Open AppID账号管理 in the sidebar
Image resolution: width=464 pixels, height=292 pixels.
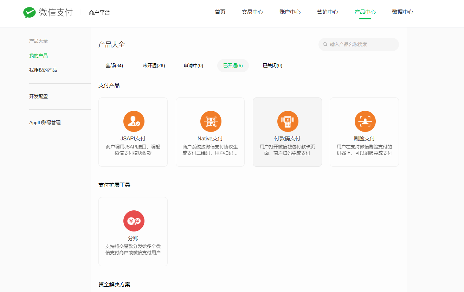[x=45, y=122]
